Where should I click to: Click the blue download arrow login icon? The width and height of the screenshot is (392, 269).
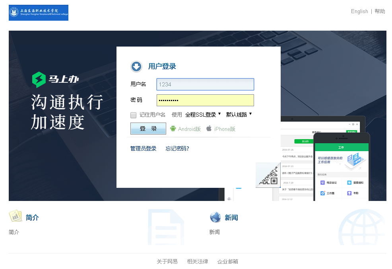(x=136, y=66)
